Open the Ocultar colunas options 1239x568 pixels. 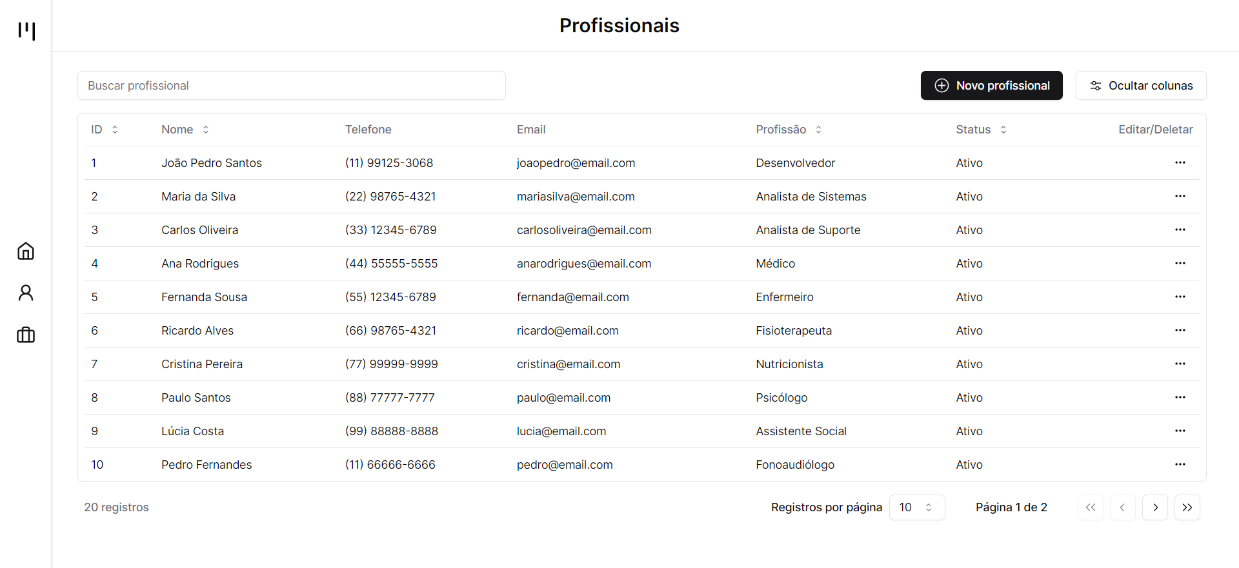(1141, 85)
